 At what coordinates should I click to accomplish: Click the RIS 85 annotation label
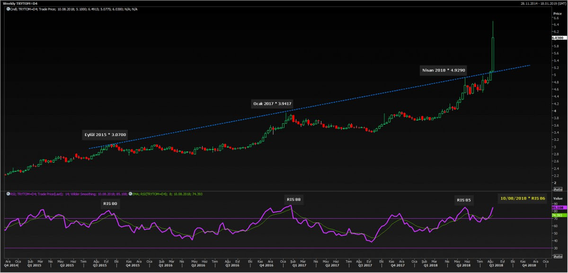463,200
